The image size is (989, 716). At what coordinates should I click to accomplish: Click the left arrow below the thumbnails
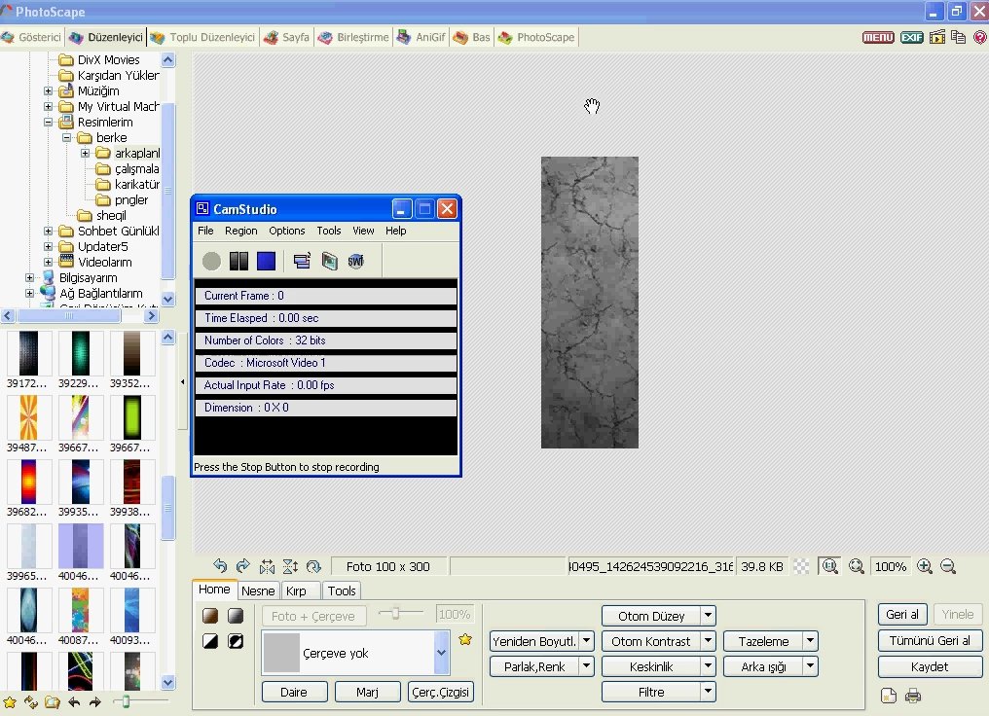coord(74,701)
